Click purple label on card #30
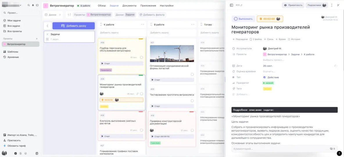This screenshot has width=344, height=157. pos(106,70)
